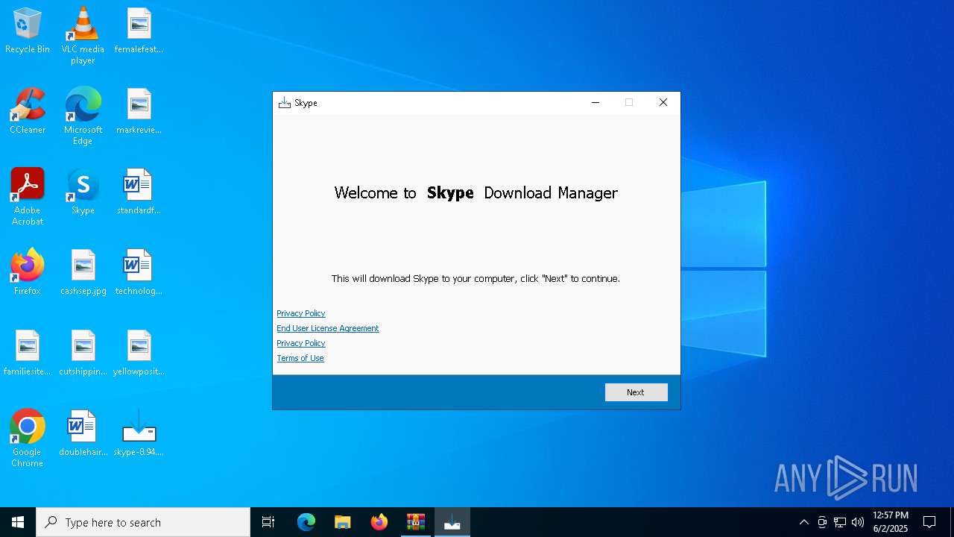Open the volume control tray icon
Screen dimensions: 954x537
pyautogui.click(x=858, y=522)
